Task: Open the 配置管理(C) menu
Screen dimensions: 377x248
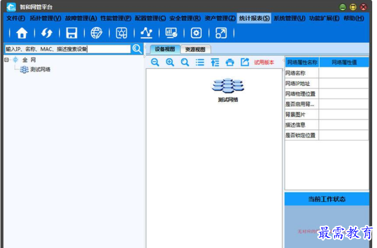Action: (x=150, y=18)
